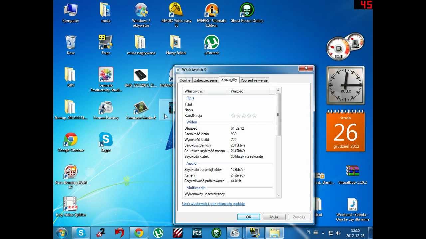Select Ghost Recon Online shortcut
Screen dimensions: 426x239
point(247,13)
